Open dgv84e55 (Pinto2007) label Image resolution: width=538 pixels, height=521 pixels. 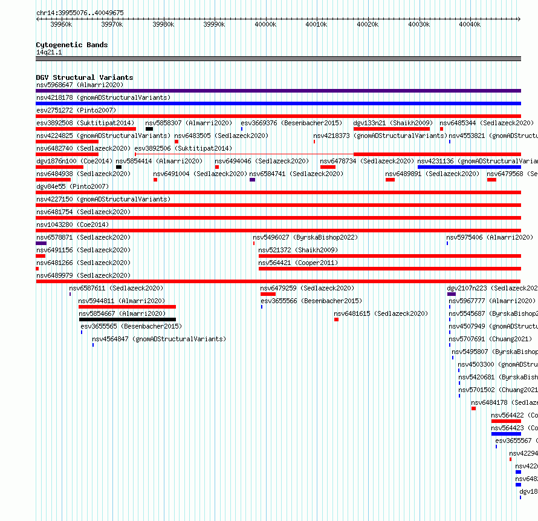[x=73, y=186]
